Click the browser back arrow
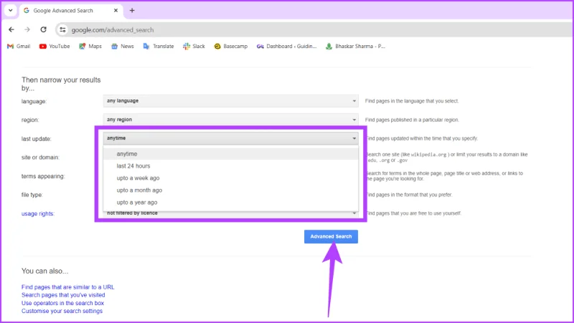Image resolution: width=574 pixels, height=323 pixels. click(x=11, y=29)
